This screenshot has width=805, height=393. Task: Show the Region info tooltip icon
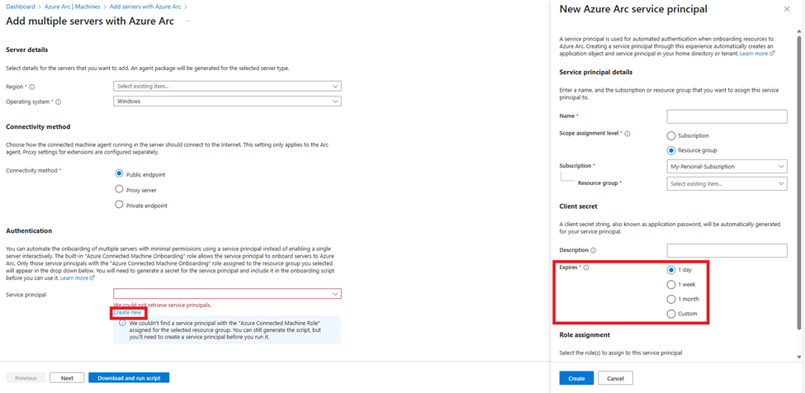click(x=32, y=87)
